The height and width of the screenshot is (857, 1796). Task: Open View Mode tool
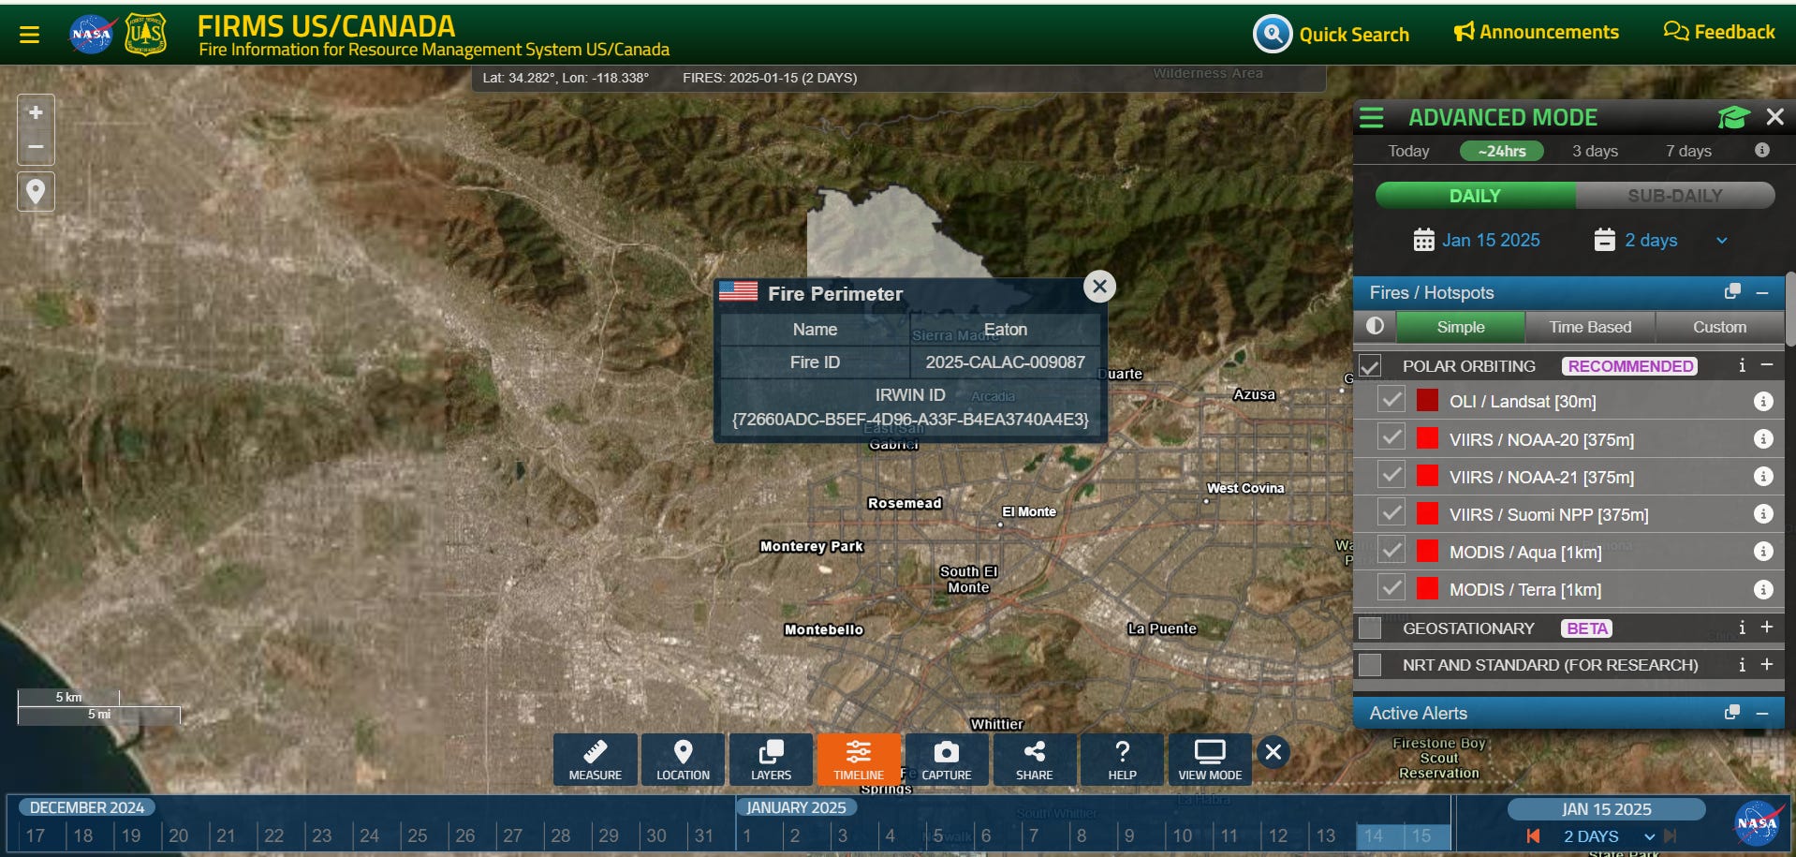[1210, 760]
